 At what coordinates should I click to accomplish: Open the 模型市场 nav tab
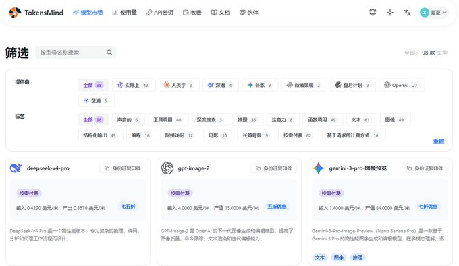pos(88,13)
